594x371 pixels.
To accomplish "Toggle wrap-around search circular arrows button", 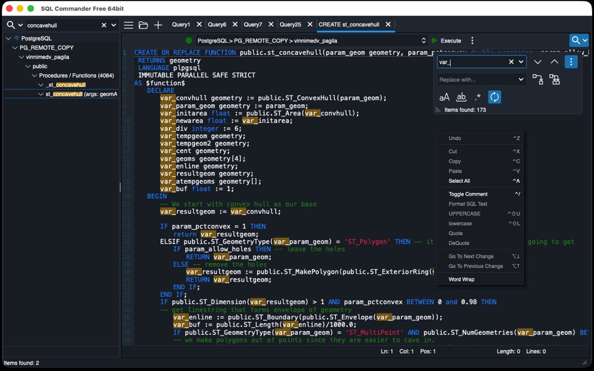I will point(495,97).
